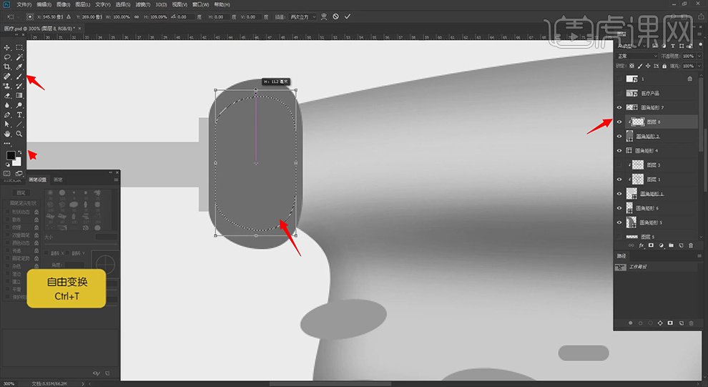The width and height of the screenshot is (708, 387).
Task: Select the Eyedropper tool
Action: 19,67
